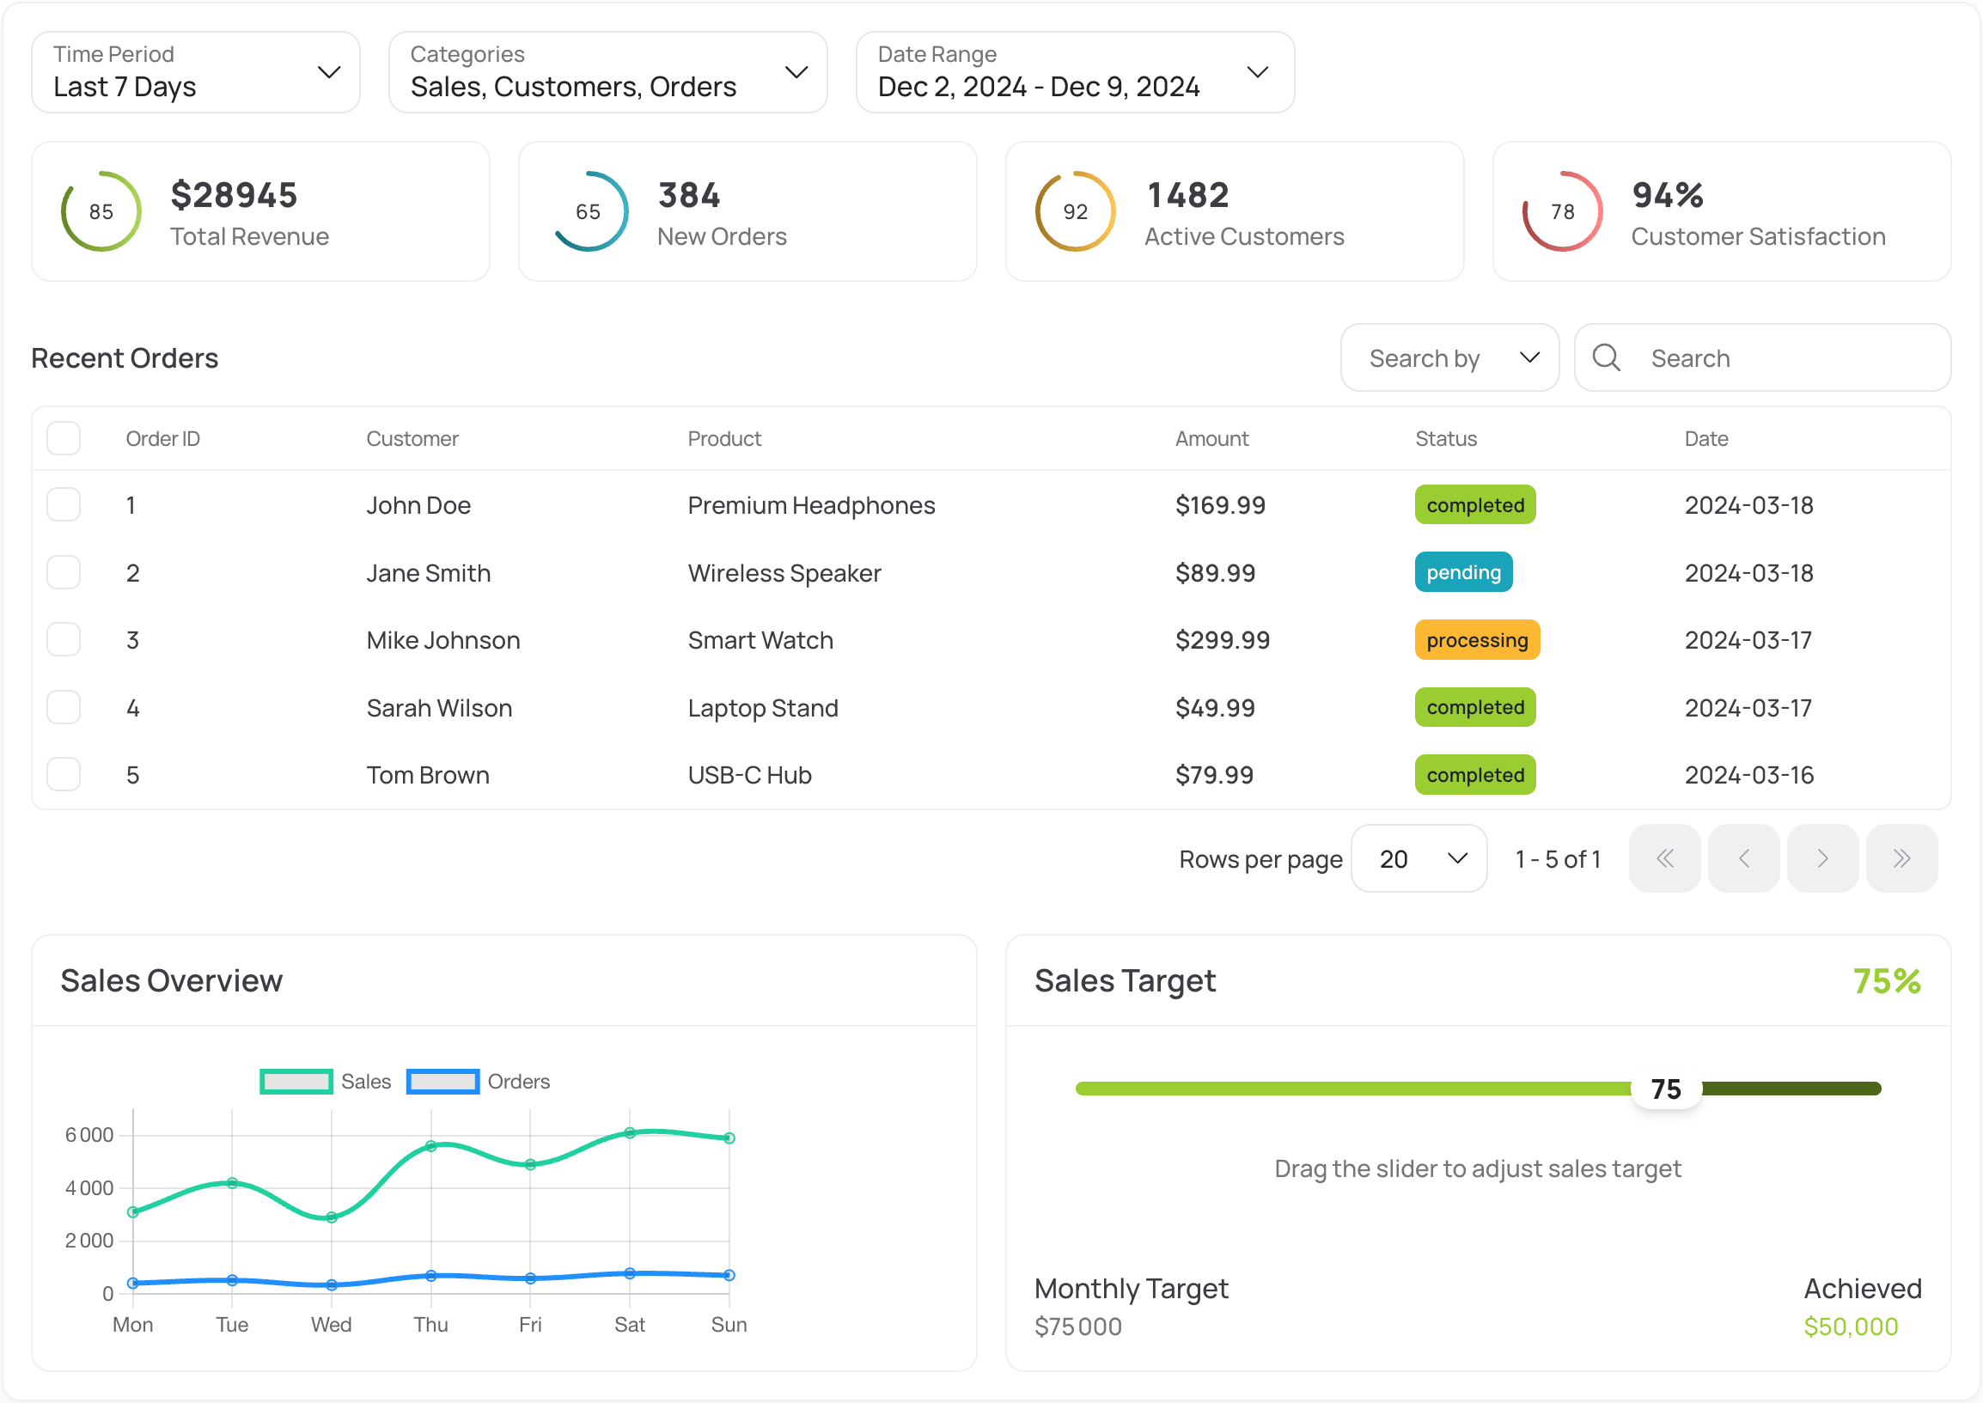Image resolution: width=1983 pixels, height=1403 pixels.
Task: Go to first page double-chevron button
Action: pyautogui.click(x=1664, y=858)
